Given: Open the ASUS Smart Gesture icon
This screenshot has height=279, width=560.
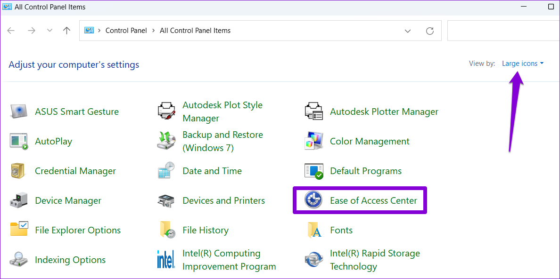Looking at the screenshot, I should click(x=19, y=112).
